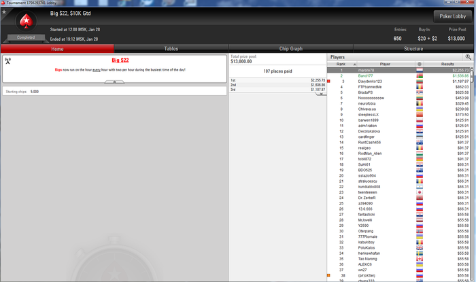476x282 pixels.
Task: Click the underlined 'every' link in description
Action: (x=97, y=70)
